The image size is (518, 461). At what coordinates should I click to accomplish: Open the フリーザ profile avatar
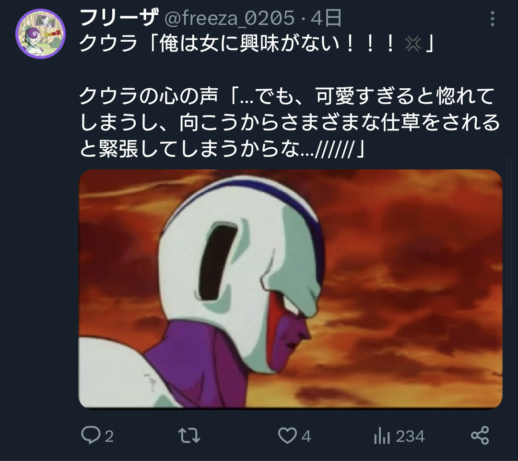tap(41, 34)
